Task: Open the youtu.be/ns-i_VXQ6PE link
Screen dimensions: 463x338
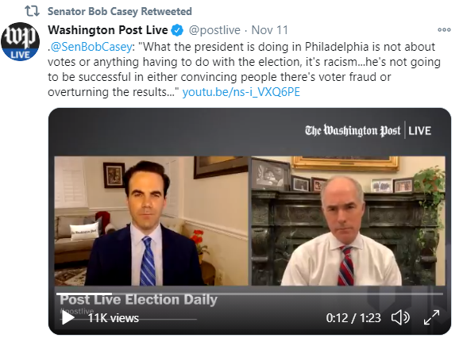Action: pos(241,92)
